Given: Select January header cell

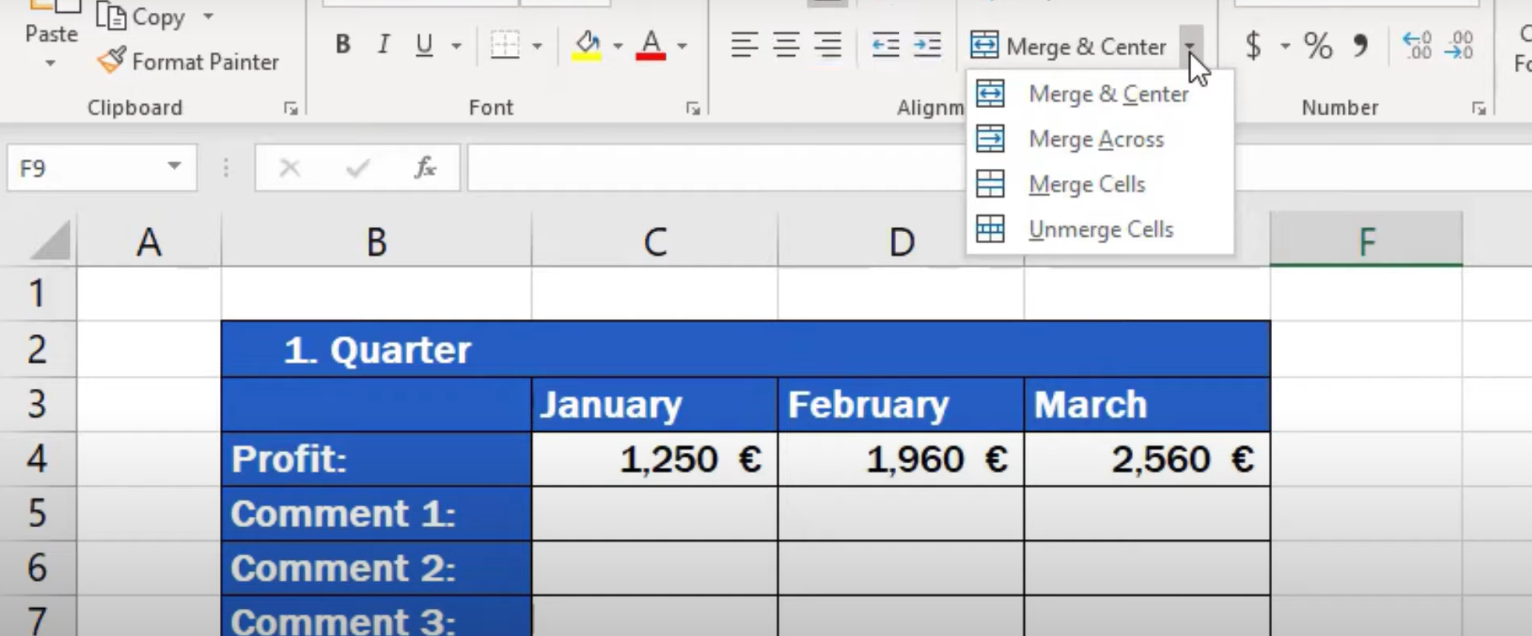Looking at the screenshot, I should click(654, 405).
